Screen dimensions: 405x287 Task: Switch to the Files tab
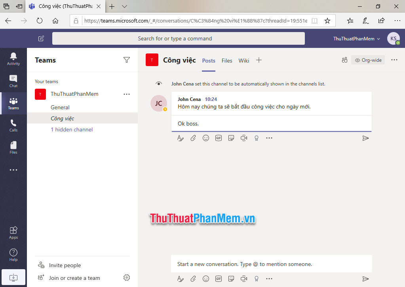tap(227, 61)
